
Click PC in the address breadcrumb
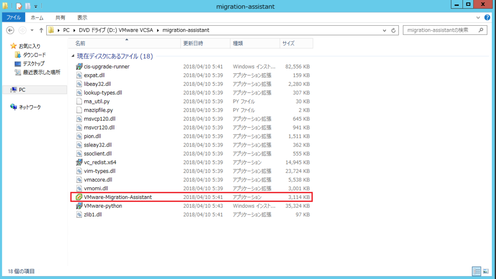(x=66, y=30)
